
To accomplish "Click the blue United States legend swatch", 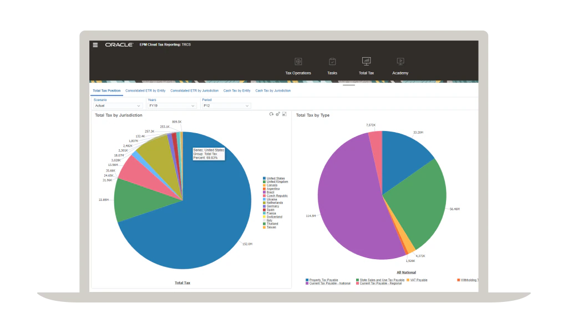I will pos(264,179).
